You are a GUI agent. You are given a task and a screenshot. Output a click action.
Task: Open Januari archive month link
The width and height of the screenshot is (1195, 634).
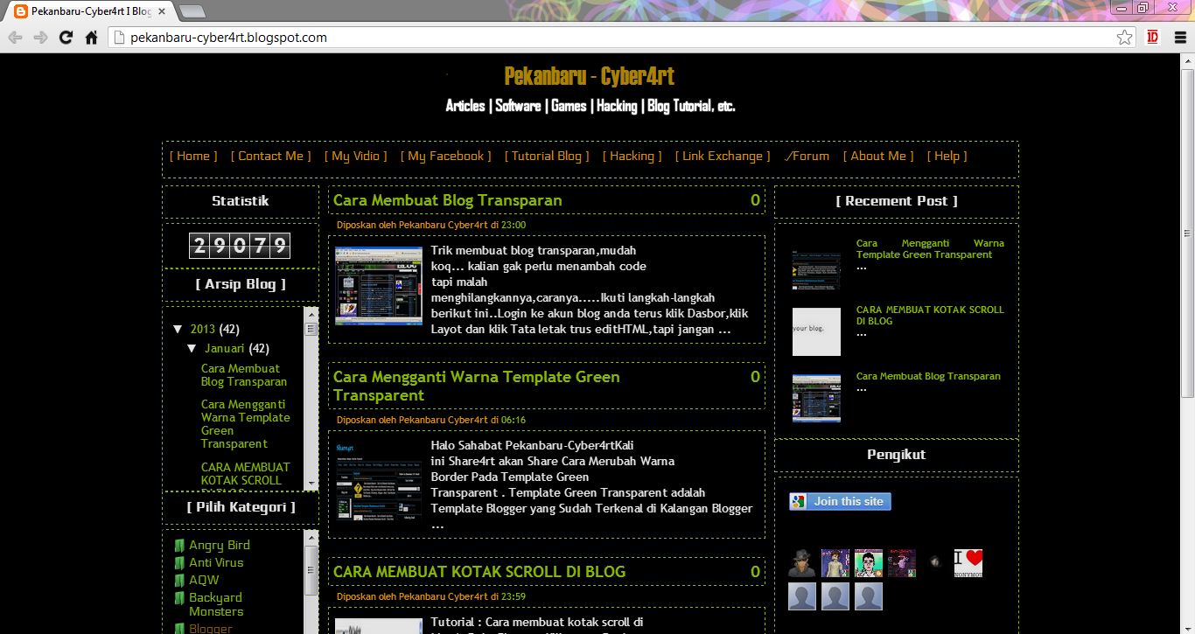(225, 348)
